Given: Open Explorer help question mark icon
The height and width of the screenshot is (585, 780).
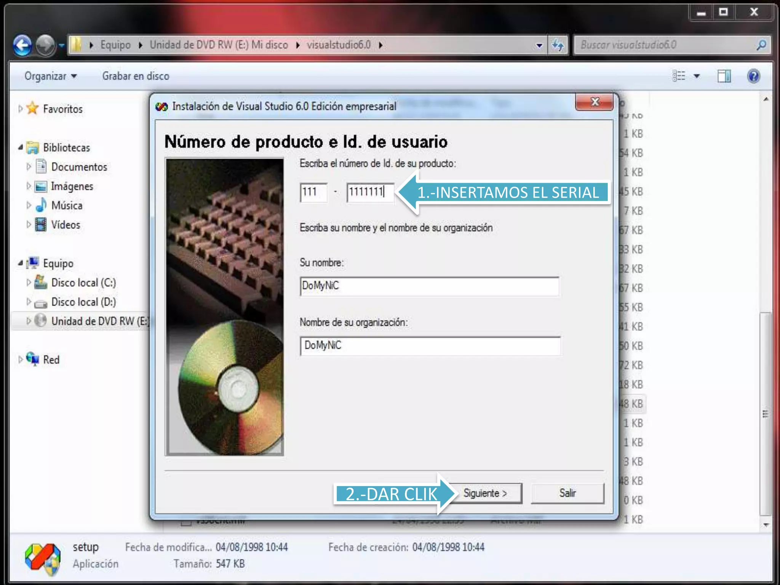Looking at the screenshot, I should [x=753, y=76].
